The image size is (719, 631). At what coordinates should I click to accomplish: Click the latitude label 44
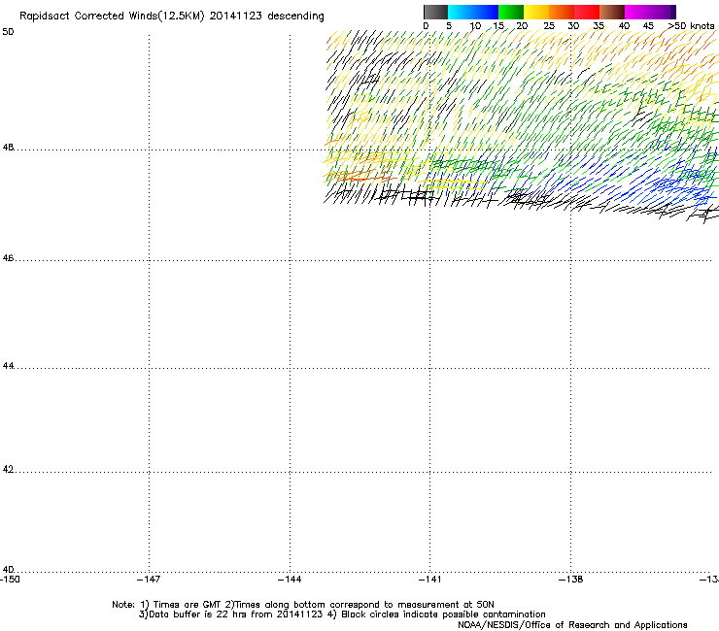click(x=8, y=366)
